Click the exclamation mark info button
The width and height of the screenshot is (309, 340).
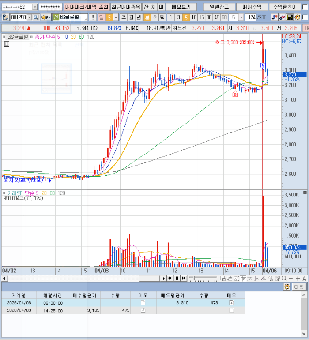(93, 17)
